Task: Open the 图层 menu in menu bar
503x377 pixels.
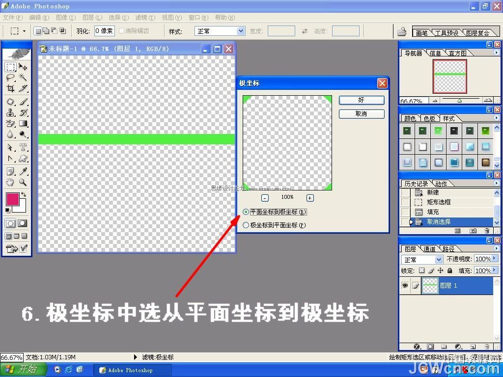Action: tap(92, 17)
